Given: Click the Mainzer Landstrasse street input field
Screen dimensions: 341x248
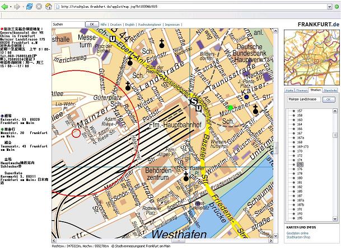Looking at the screenshot, I should coord(304,99).
